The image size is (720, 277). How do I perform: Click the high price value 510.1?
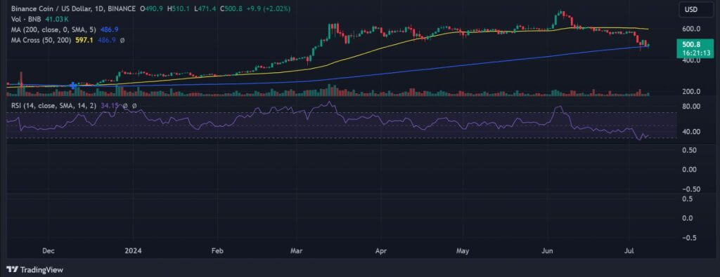pyautogui.click(x=181, y=9)
